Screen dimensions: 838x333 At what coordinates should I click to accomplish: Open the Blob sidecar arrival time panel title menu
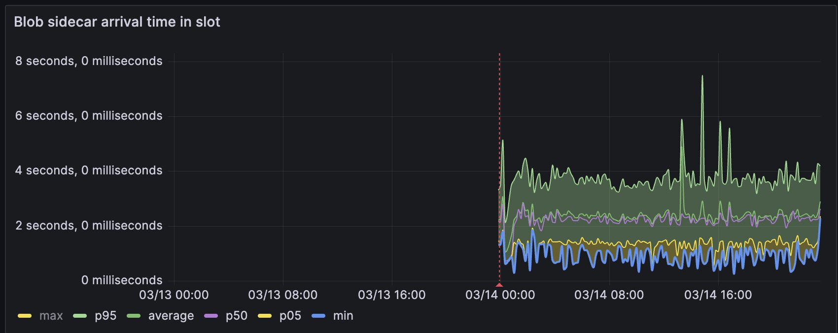tap(117, 22)
